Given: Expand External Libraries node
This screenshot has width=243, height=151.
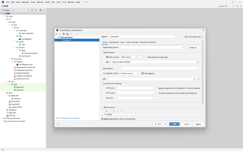Looking at the screenshot, I should (x=2, y=118).
